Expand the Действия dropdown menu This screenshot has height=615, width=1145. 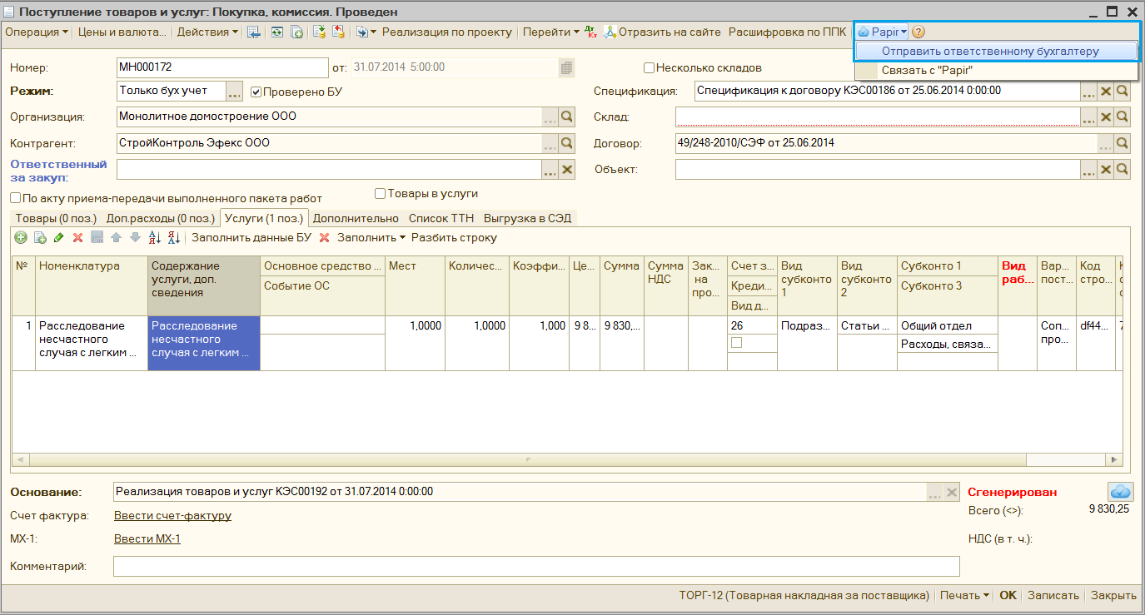point(207,32)
